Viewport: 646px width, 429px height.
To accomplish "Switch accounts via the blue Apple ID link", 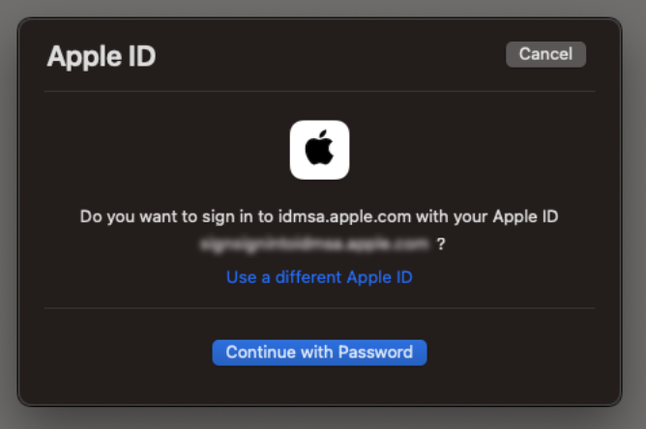I will pyautogui.click(x=319, y=277).
